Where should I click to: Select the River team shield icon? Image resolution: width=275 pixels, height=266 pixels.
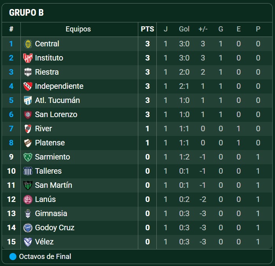click(x=28, y=128)
